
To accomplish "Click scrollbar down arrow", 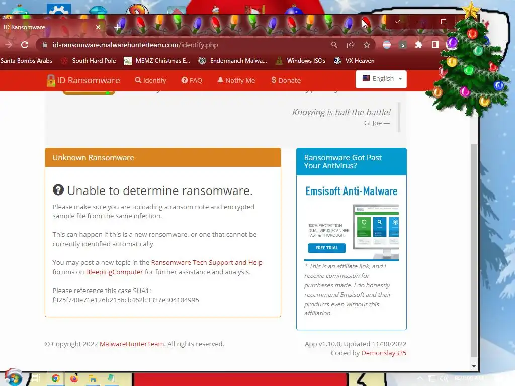I will (x=474, y=366).
